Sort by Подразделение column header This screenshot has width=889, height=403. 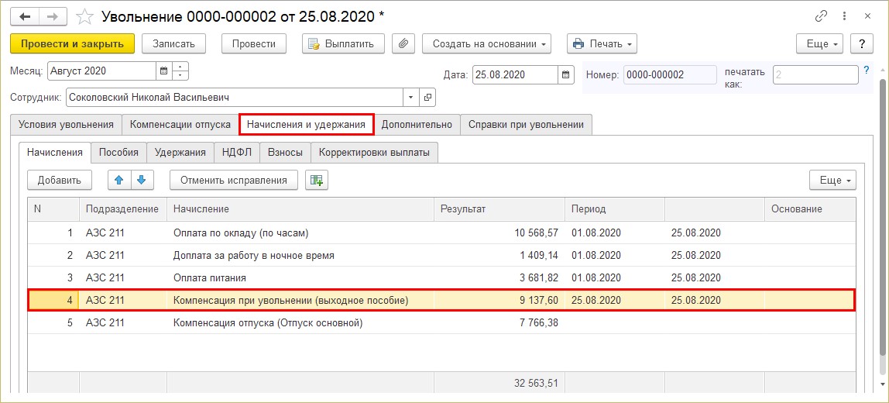pos(122,209)
